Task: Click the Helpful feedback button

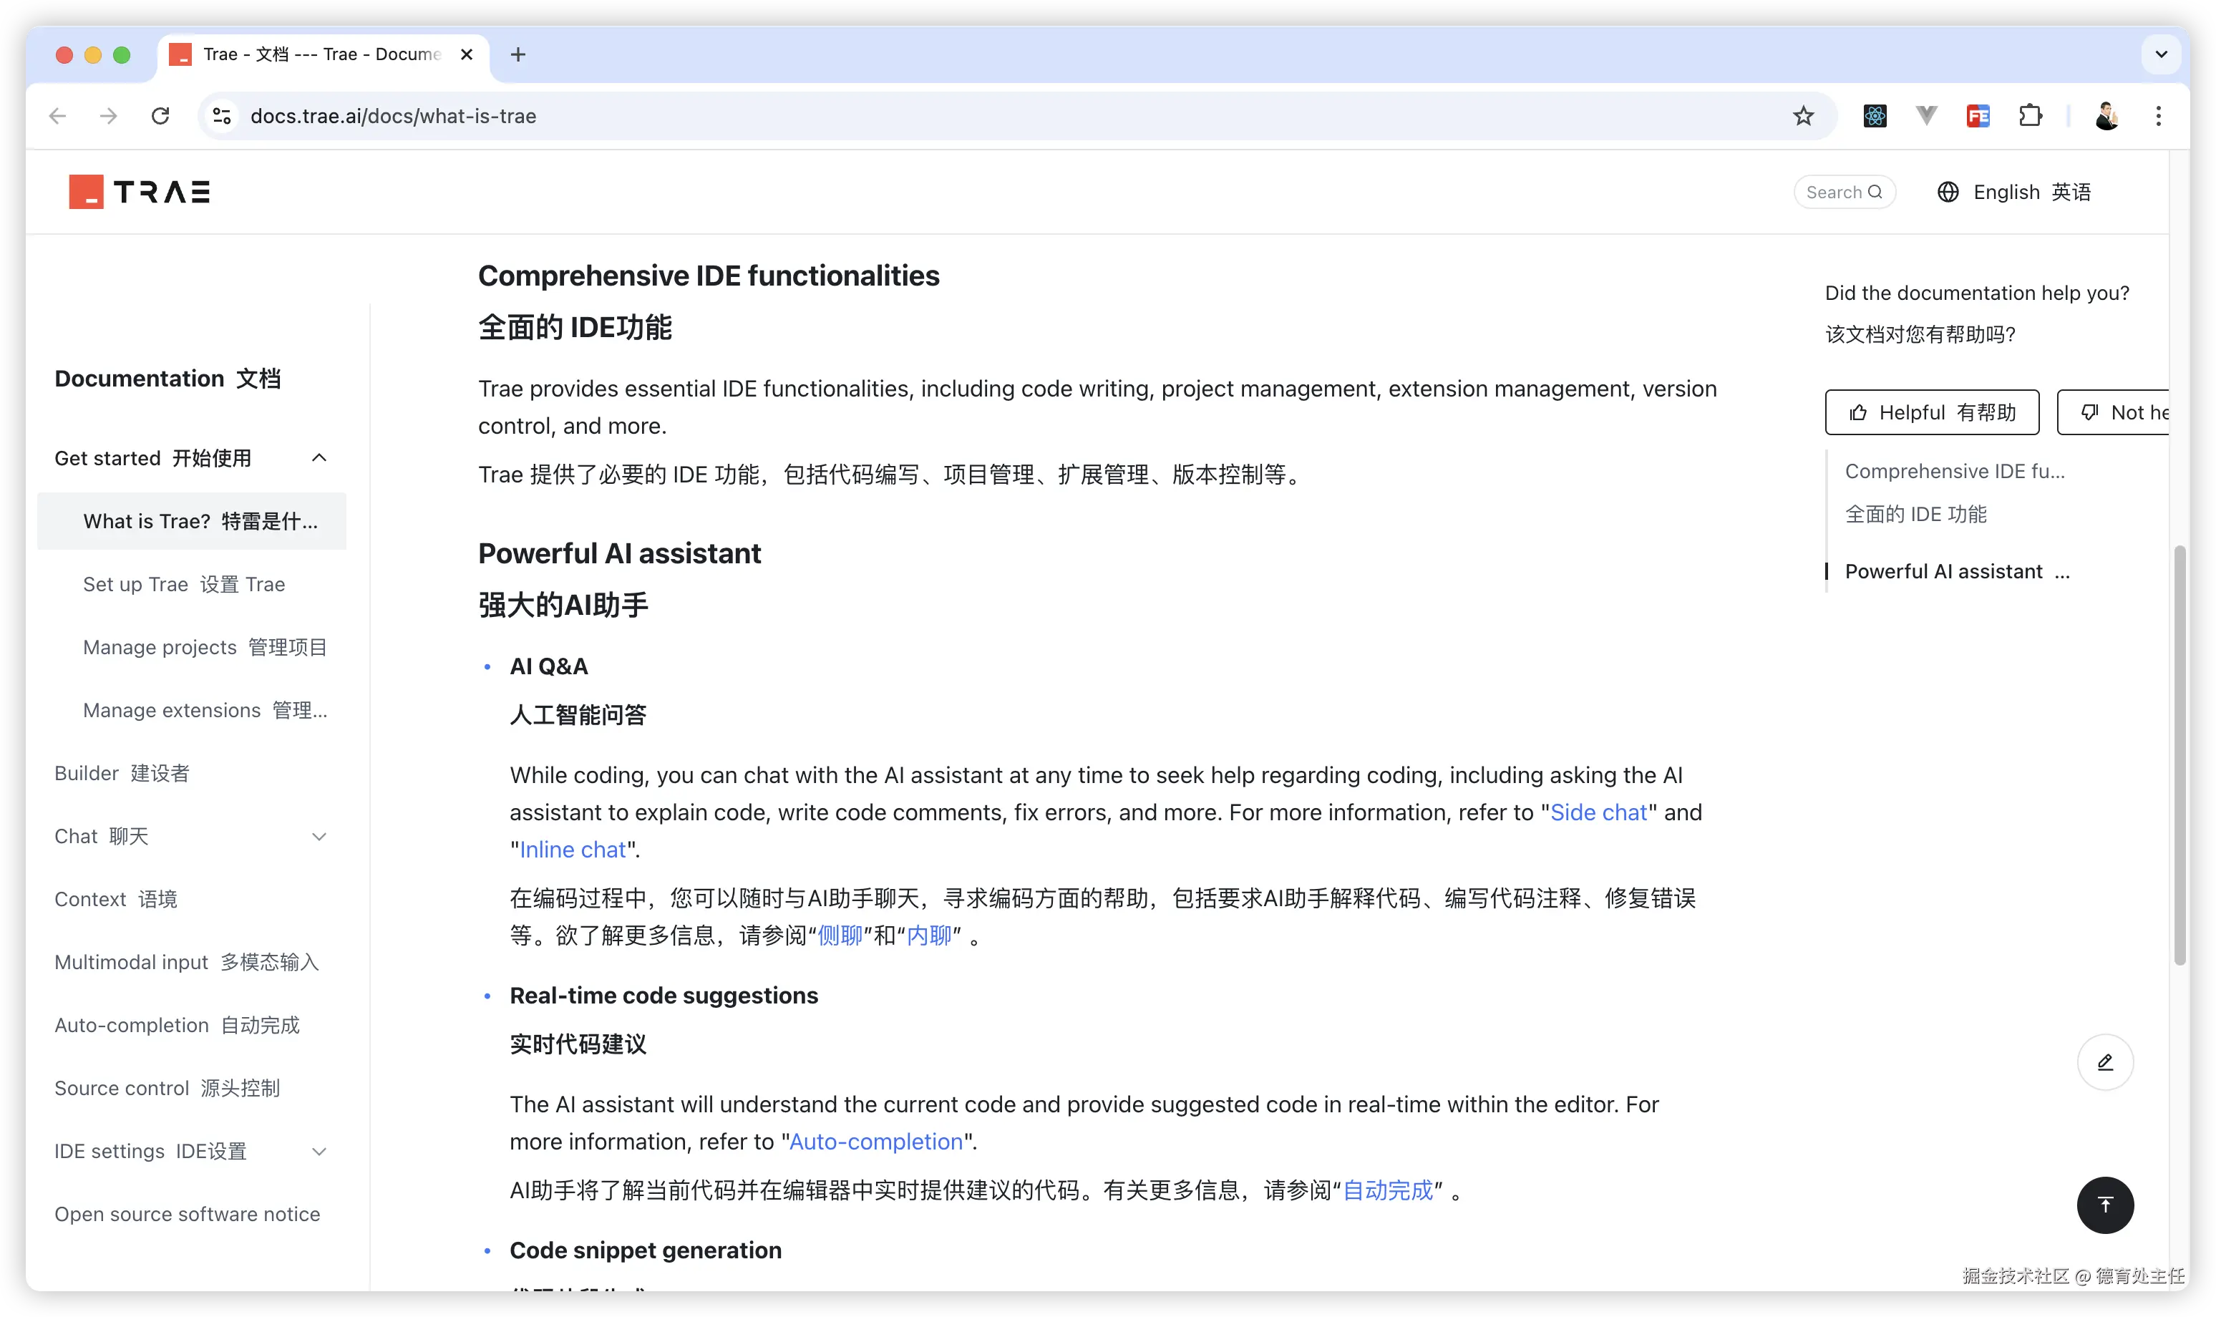Action: tap(1931, 412)
